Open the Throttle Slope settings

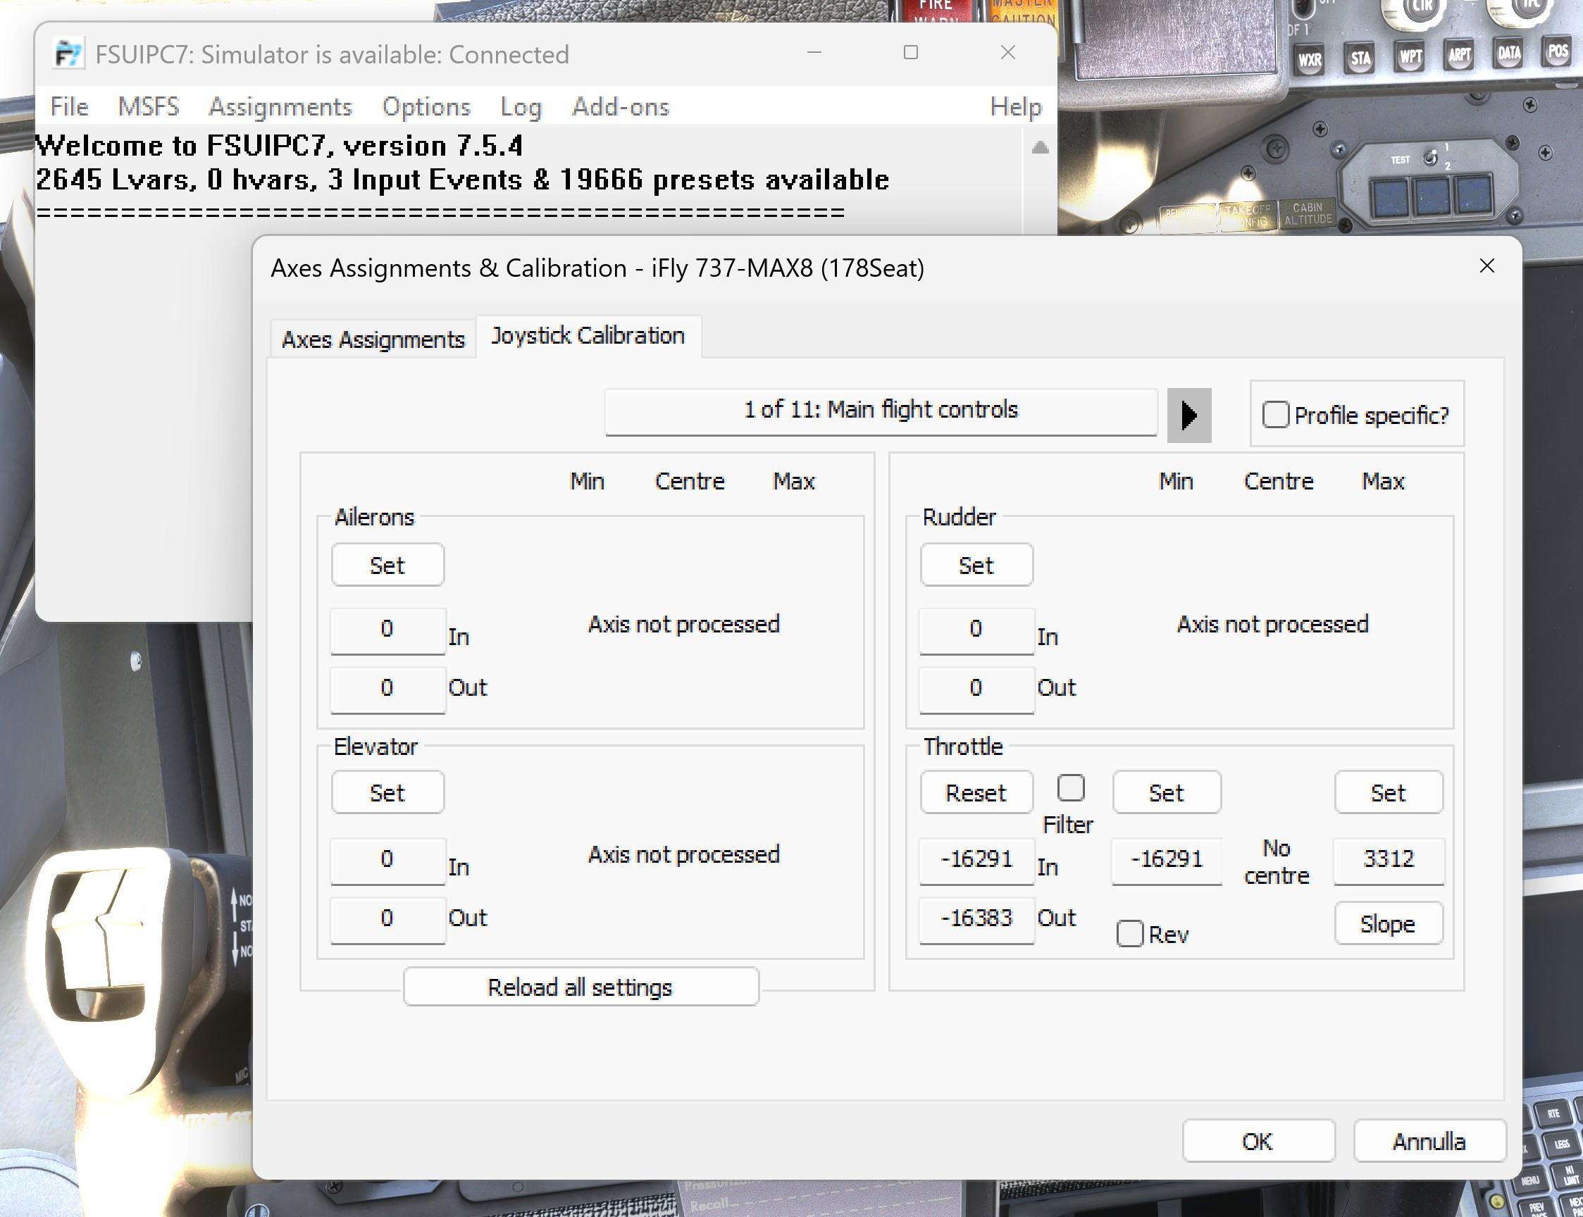(x=1388, y=923)
